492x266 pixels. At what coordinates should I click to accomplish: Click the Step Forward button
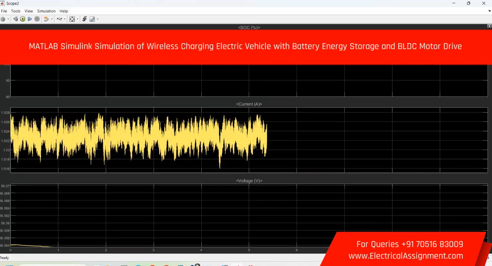pyautogui.click(x=30, y=19)
